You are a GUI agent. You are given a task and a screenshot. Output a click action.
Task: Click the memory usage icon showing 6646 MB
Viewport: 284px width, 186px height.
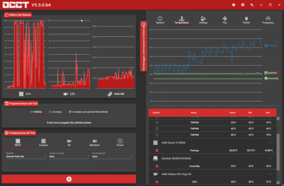(110, 94)
